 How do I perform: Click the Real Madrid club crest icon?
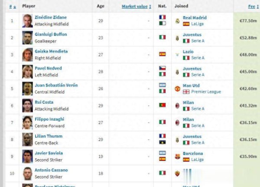(177, 20)
